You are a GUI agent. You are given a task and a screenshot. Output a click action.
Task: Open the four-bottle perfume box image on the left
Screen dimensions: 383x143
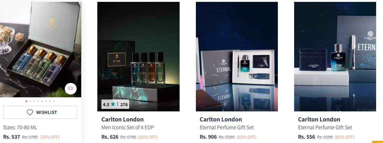pyautogui.click(x=41, y=49)
